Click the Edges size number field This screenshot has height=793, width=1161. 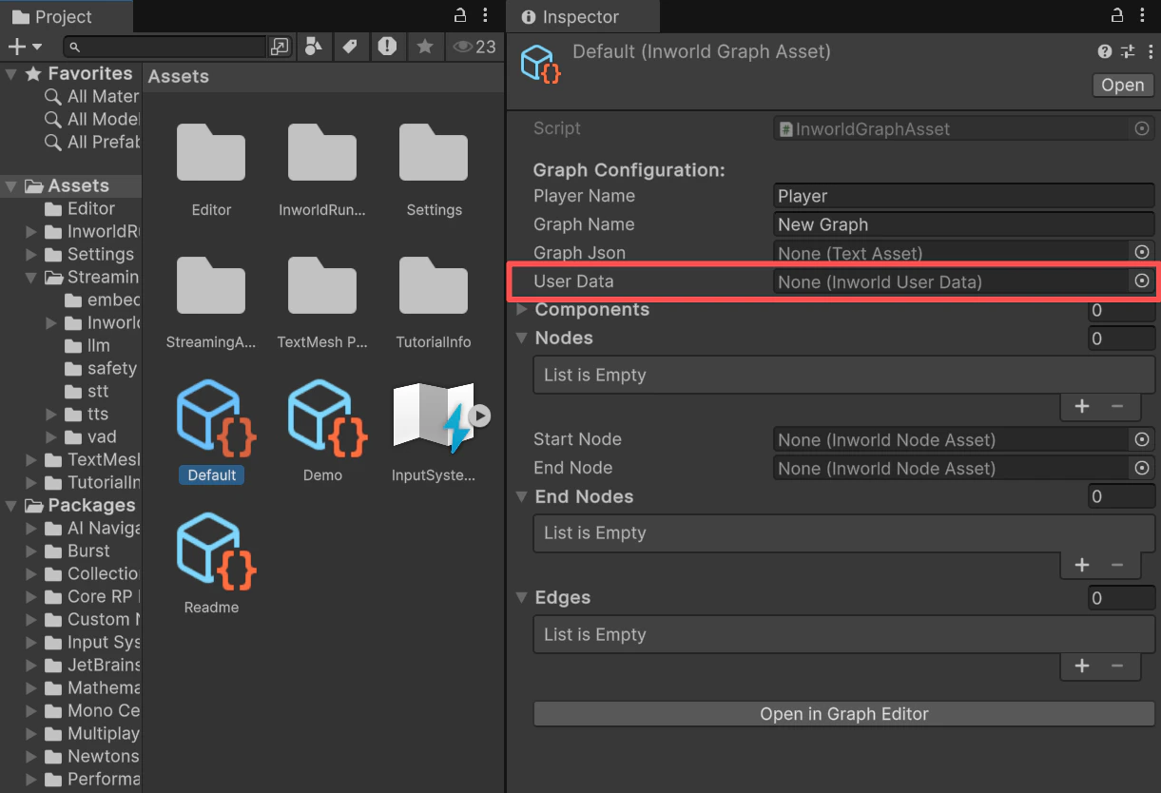(1122, 598)
